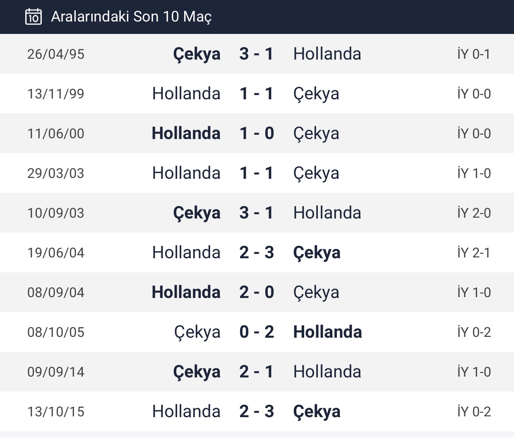Image resolution: width=514 pixels, height=442 pixels.
Task: Open the 13/11/99 match row
Action: pyautogui.click(x=257, y=94)
